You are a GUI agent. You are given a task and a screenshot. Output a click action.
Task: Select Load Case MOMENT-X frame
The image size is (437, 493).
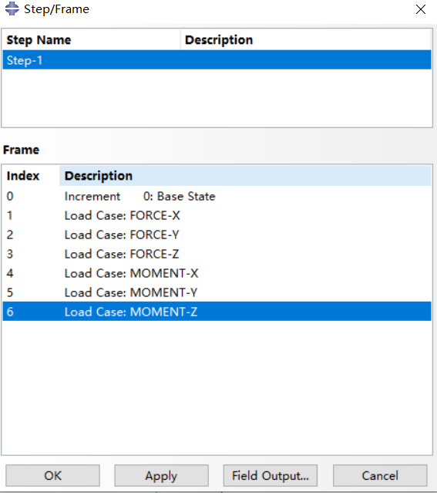217,273
